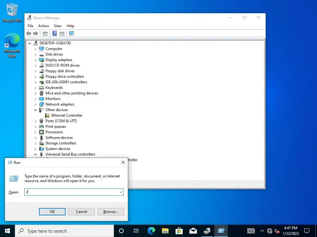Expand the Network adapters category
This screenshot has width=317, height=237.
click(x=35, y=105)
